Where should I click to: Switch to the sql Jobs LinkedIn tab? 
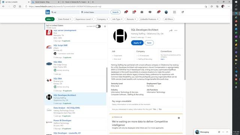pyautogui.click(x=15, y=2)
